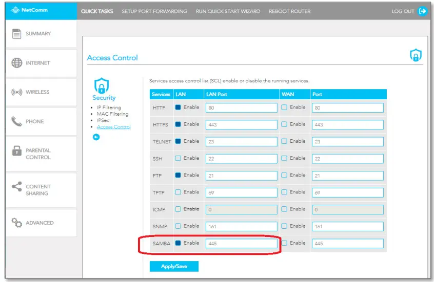Disable SAMBA LAN access checkbox
Image resolution: width=434 pixels, height=282 pixels.
[178, 243]
